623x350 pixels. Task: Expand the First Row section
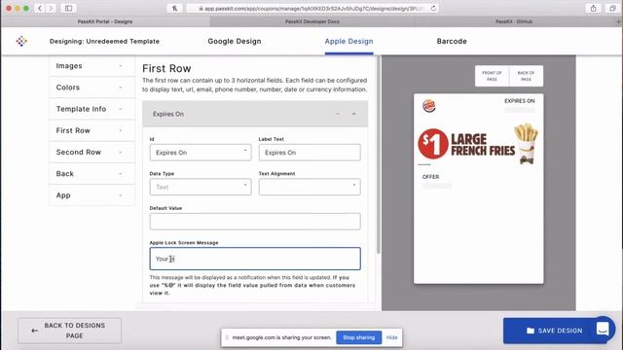coord(92,130)
